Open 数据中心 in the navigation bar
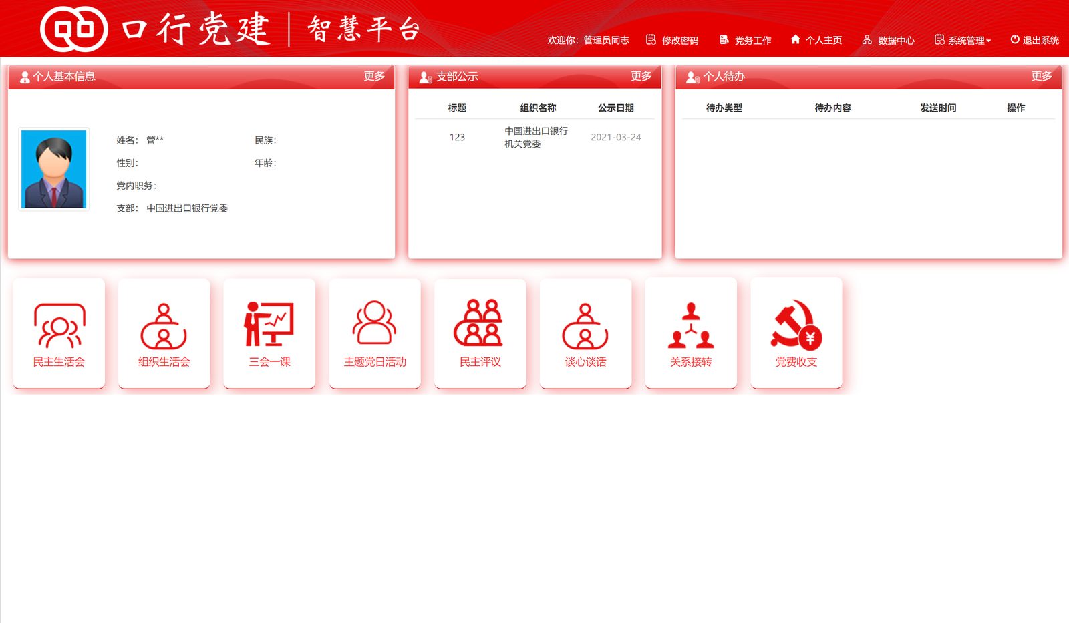1069x623 pixels. (888, 40)
